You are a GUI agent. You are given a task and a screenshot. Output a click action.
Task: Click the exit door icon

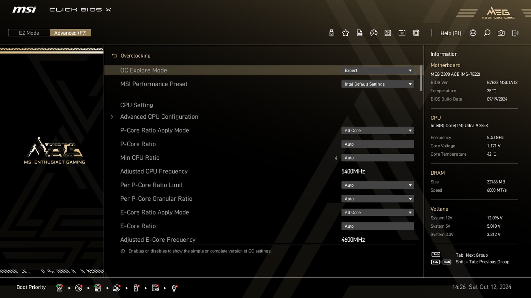click(x=515, y=33)
